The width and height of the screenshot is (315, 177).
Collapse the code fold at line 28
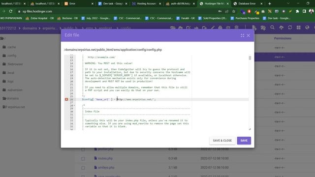click(74, 105)
